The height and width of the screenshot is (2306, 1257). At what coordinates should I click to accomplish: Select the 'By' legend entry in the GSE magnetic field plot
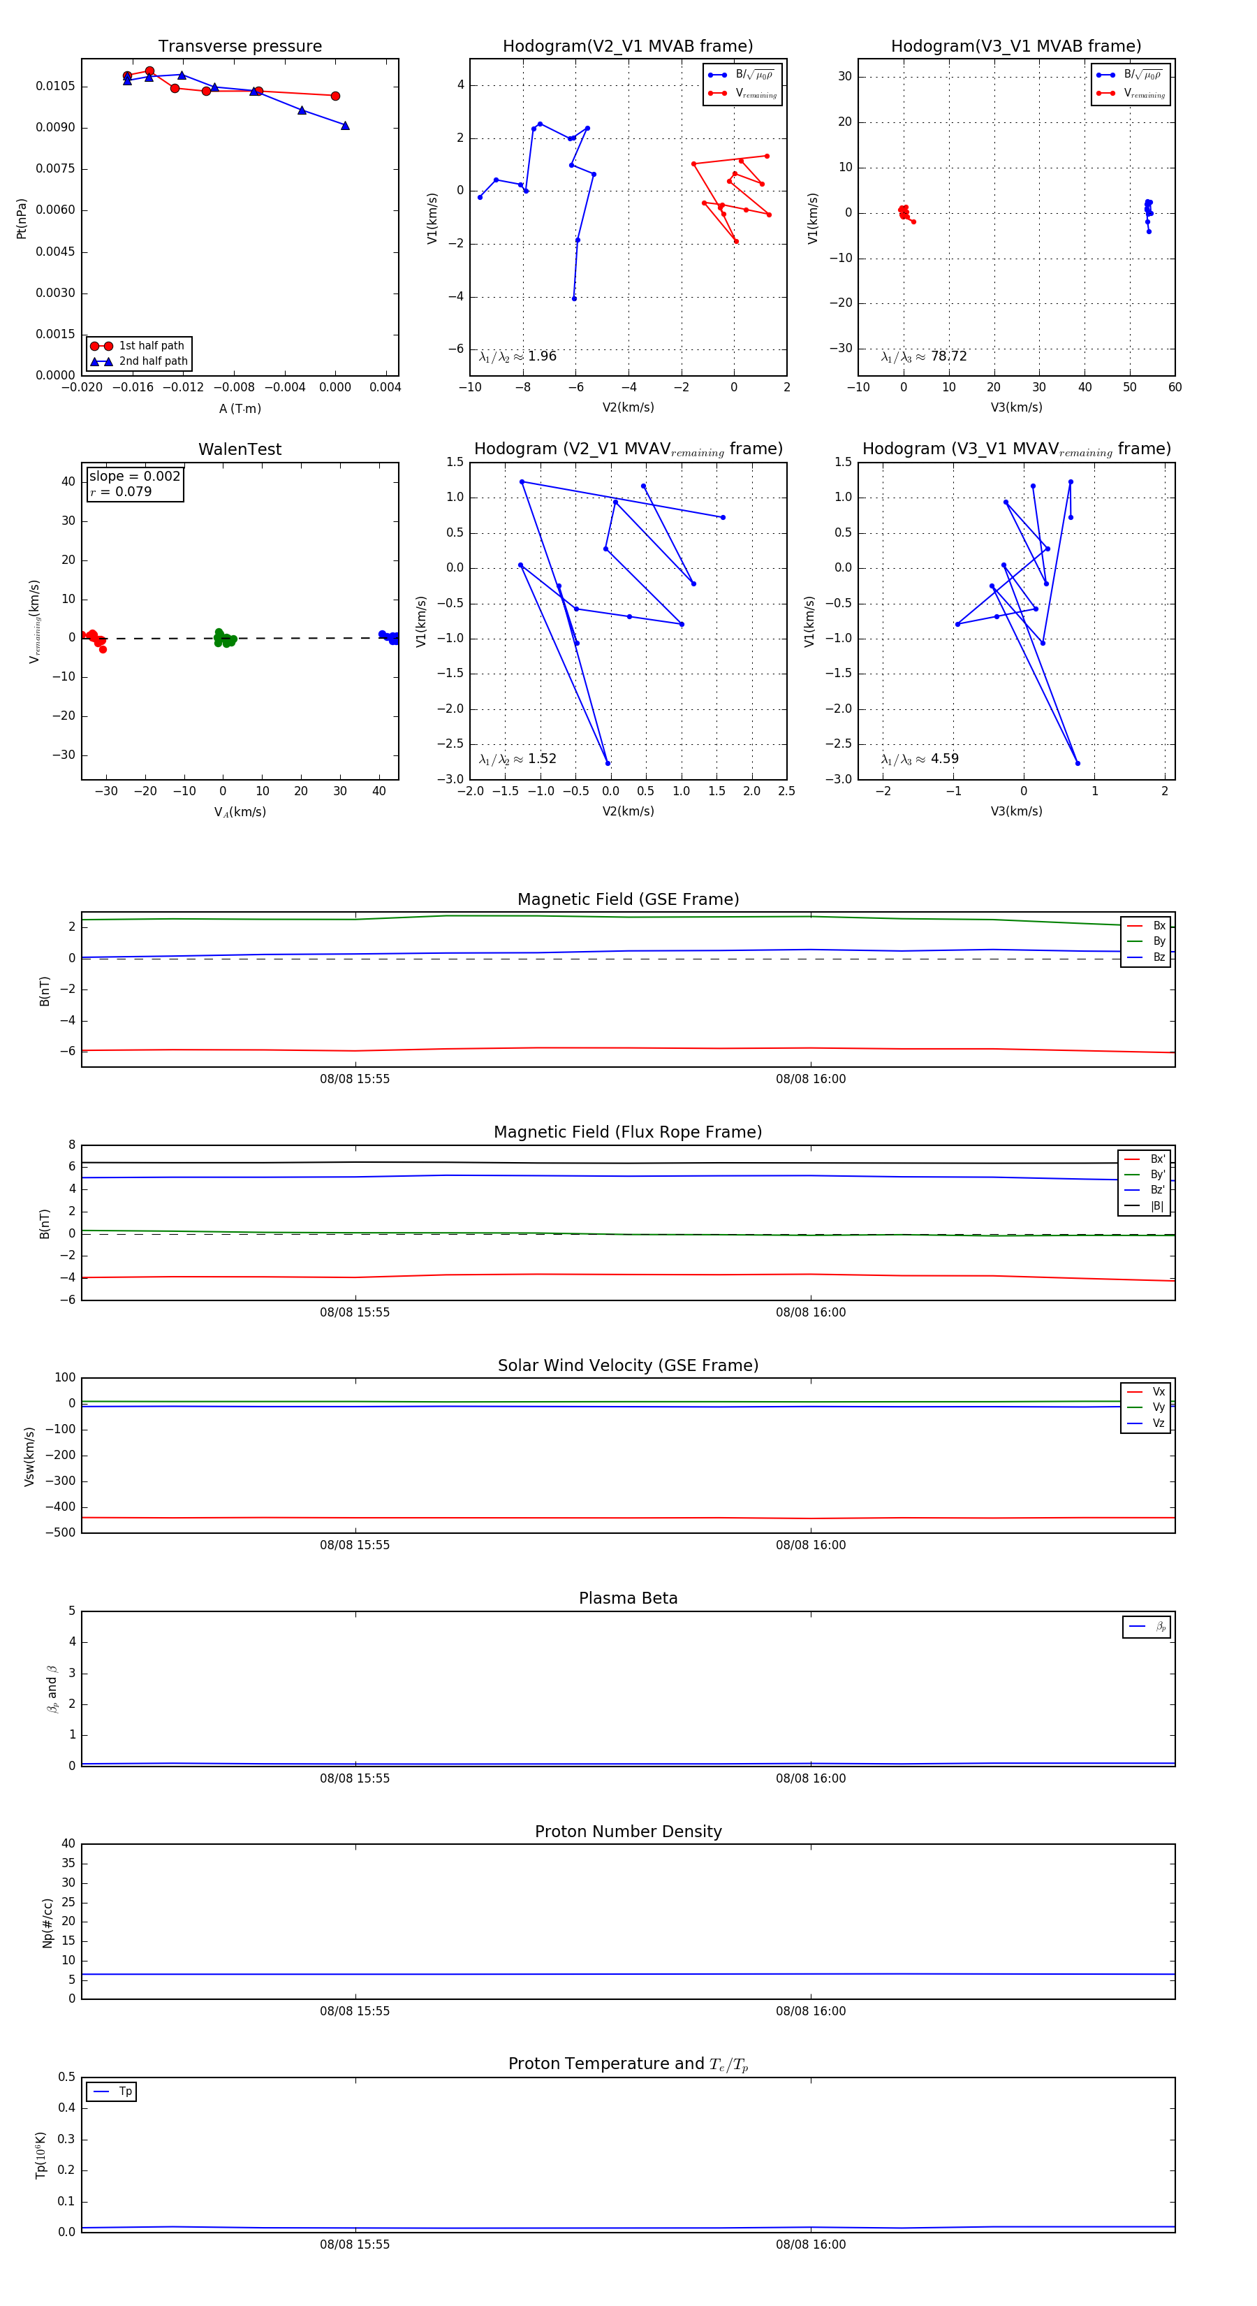click(x=1147, y=942)
